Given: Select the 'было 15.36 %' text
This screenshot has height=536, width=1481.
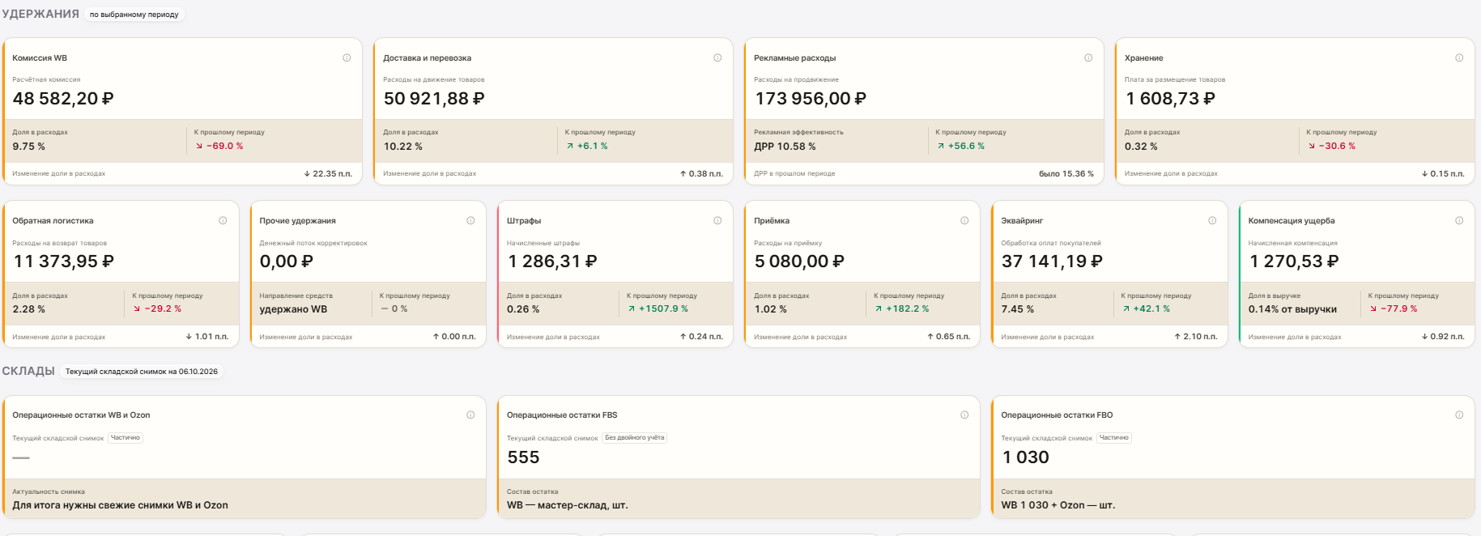Looking at the screenshot, I should pyautogui.click(x=1066, y=174).
